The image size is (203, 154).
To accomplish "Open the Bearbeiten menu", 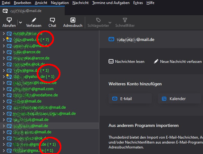I will 23,3.
